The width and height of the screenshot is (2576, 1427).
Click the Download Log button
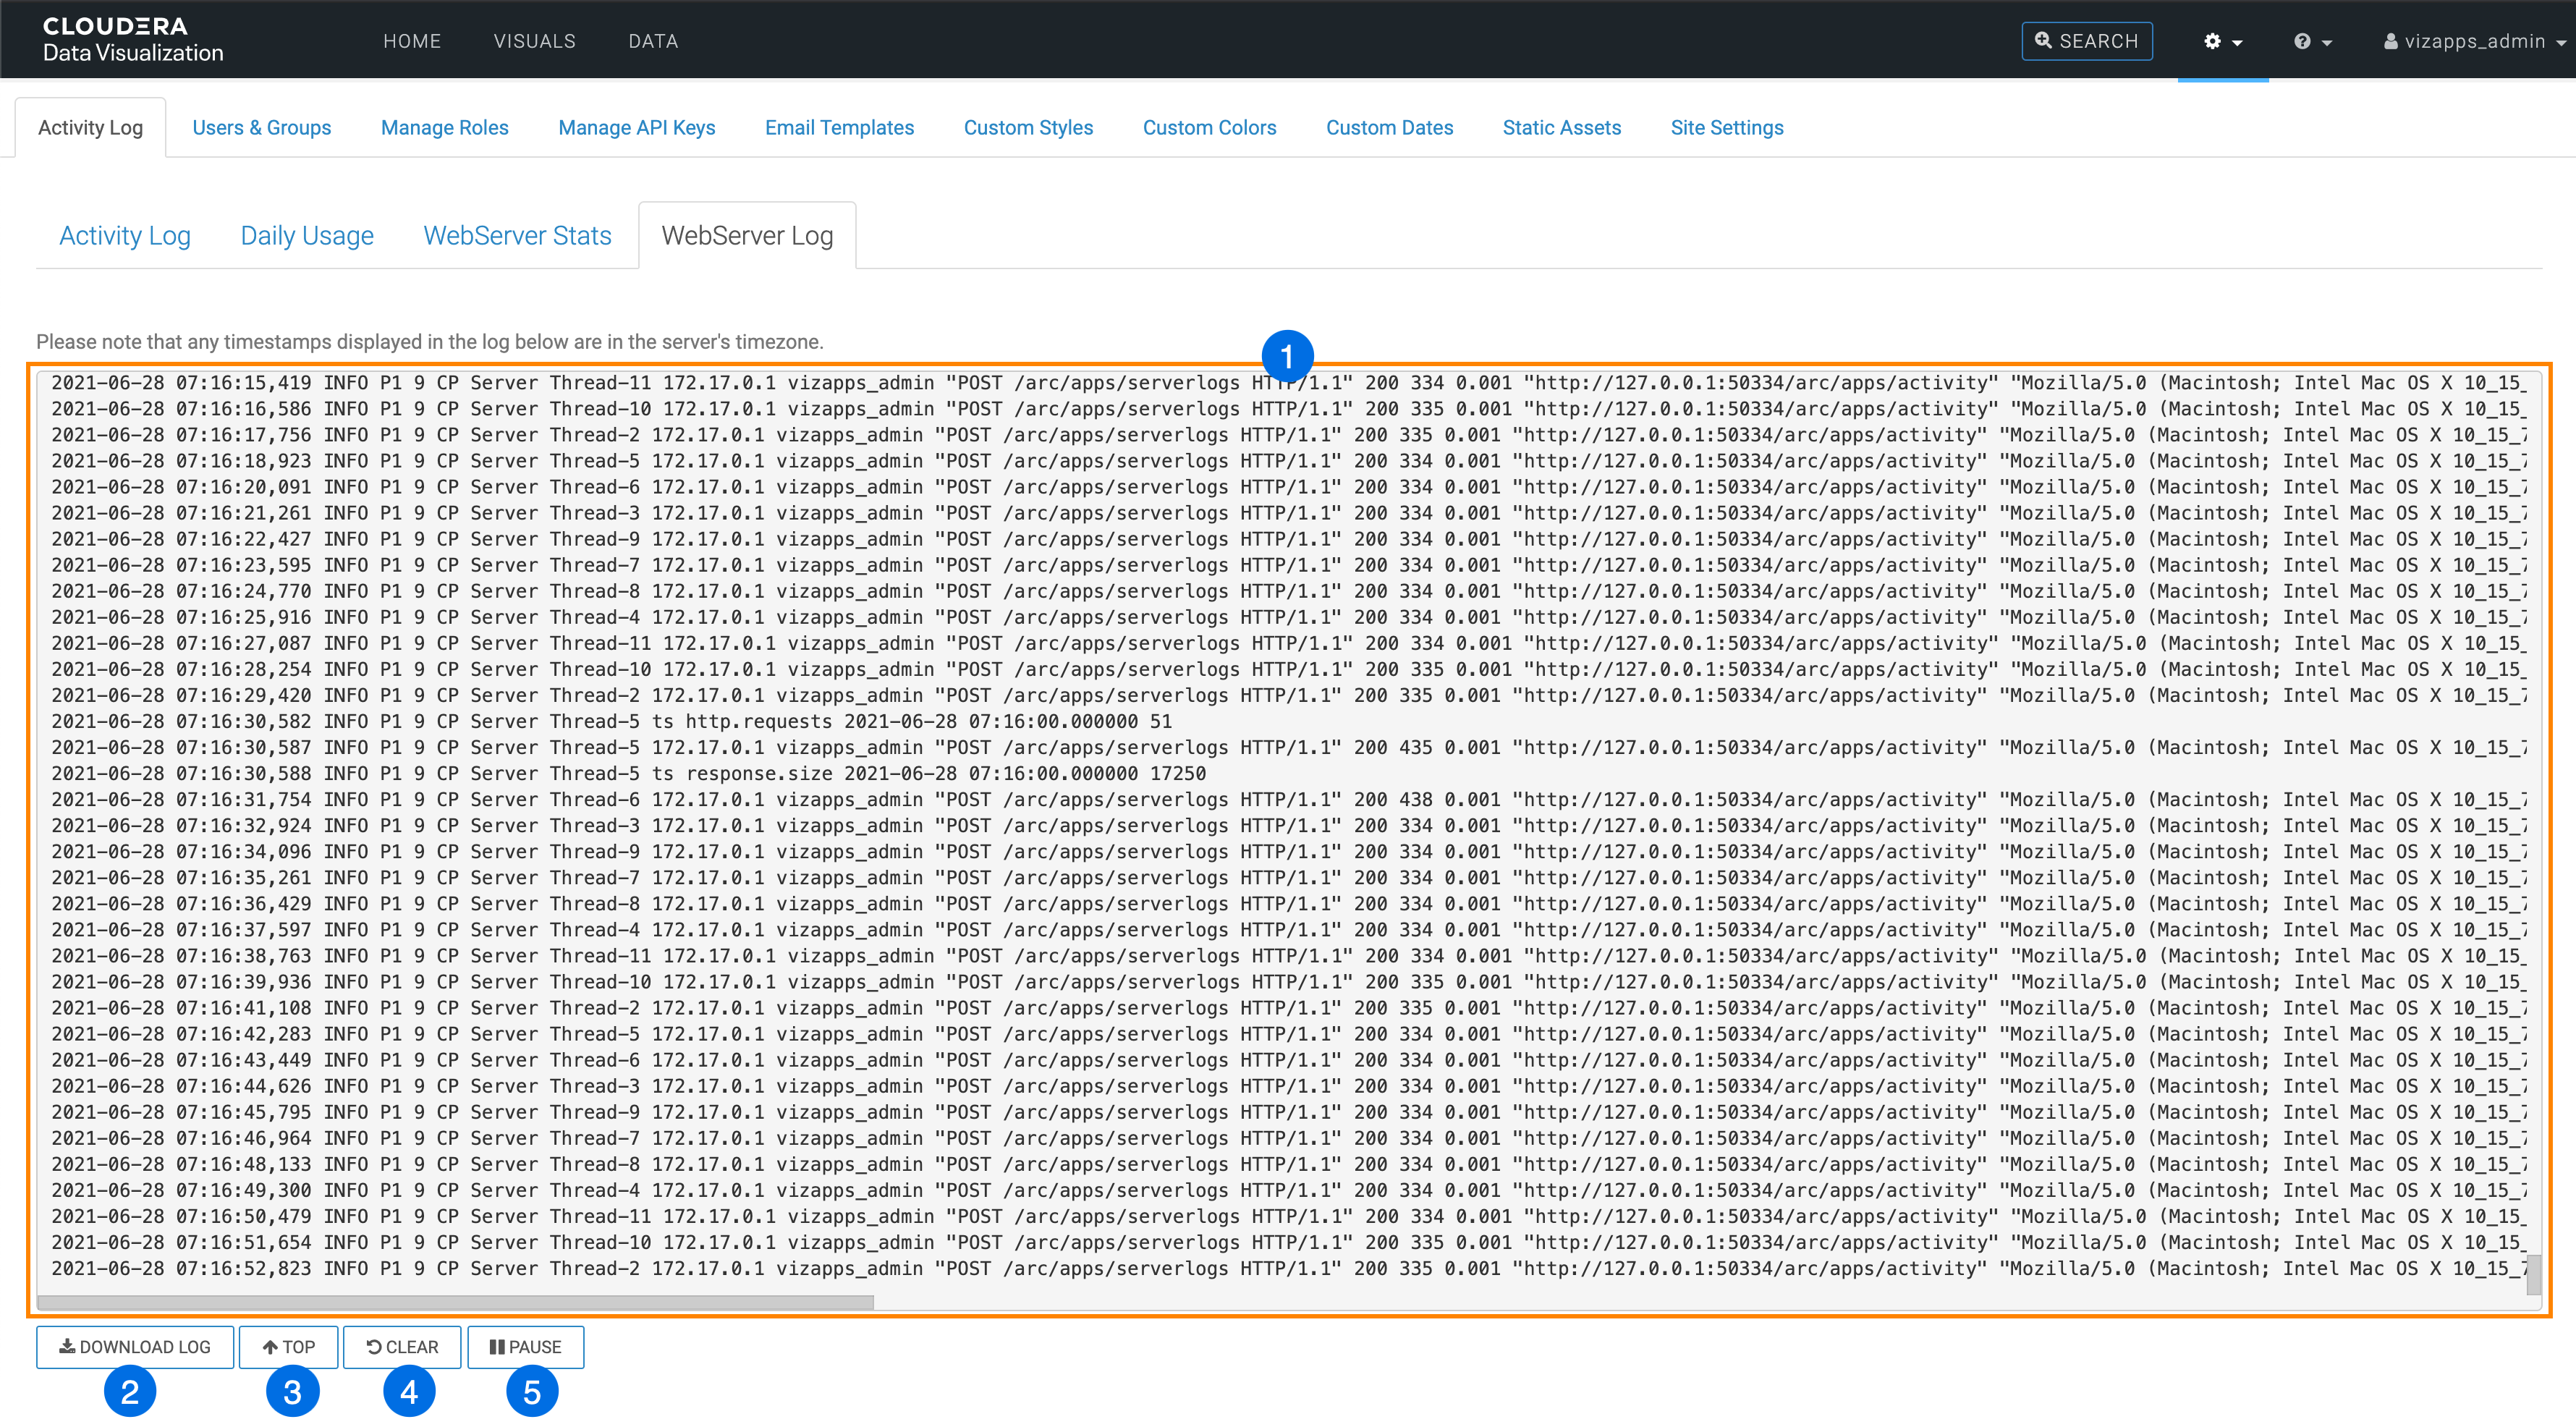tap(135, 1347)
